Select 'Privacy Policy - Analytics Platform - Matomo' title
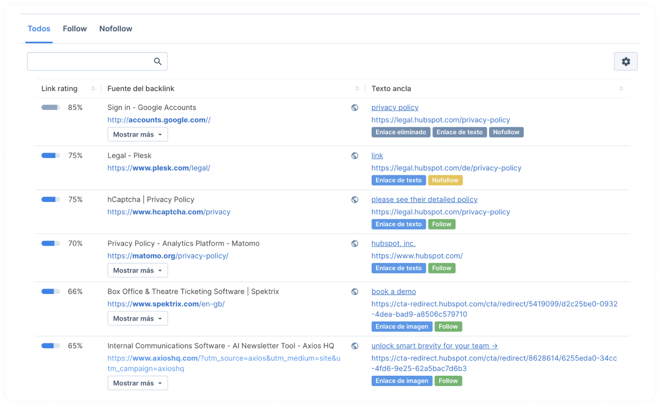This screenshot has width=660, height=406. click(183, 244)
